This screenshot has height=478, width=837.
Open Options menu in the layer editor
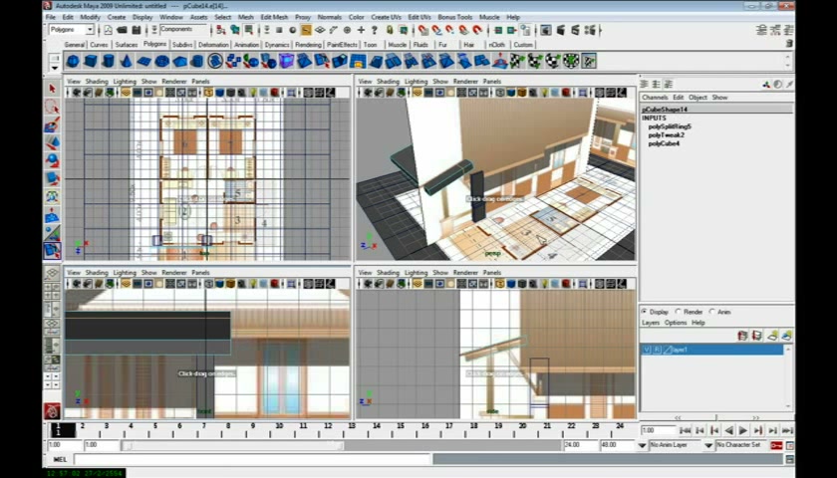pos(676,323)
